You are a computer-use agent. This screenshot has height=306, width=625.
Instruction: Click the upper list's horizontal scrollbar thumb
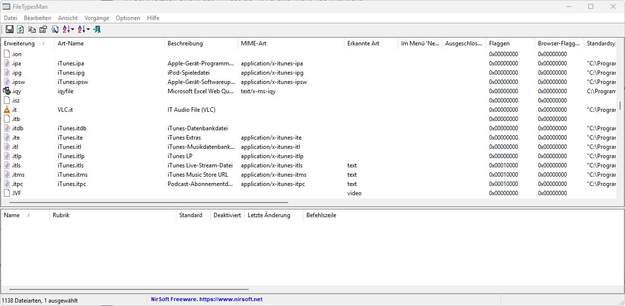pos(149,202)
